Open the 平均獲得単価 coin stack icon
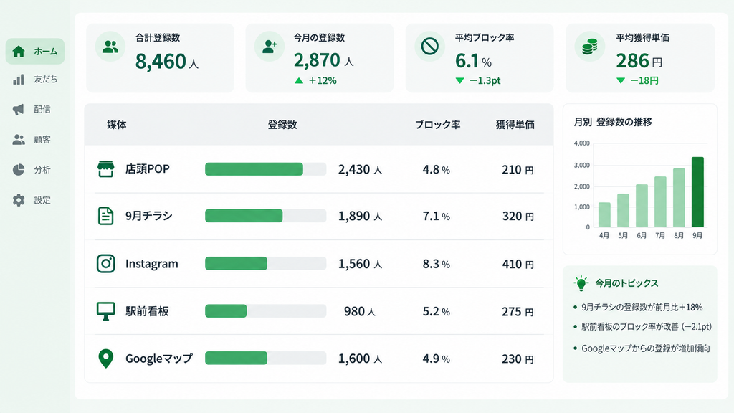Image resolution: width=734 pixels, height=413 pixels. 589,47
